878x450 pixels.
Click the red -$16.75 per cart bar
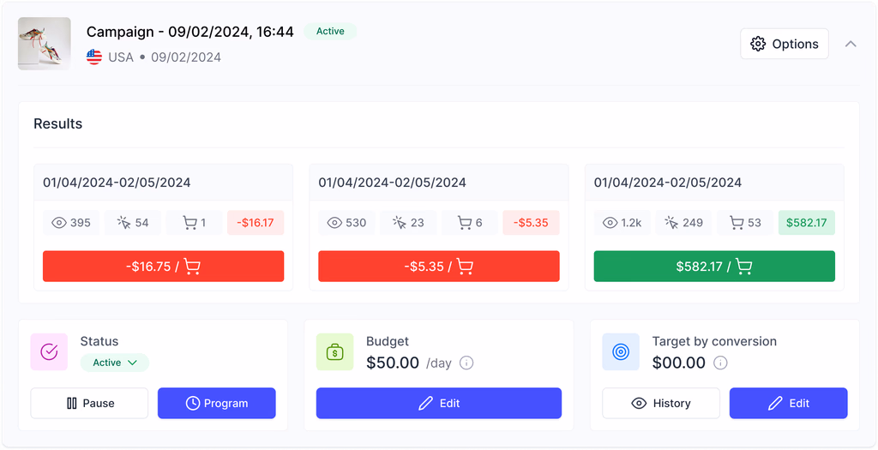click(x=163, y=267)
